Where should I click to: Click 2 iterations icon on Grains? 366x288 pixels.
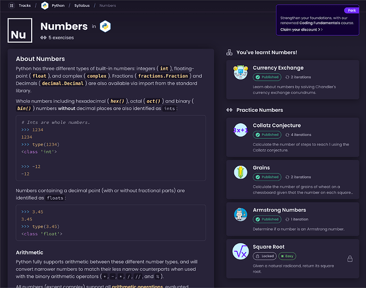click(x=287, y=177)
